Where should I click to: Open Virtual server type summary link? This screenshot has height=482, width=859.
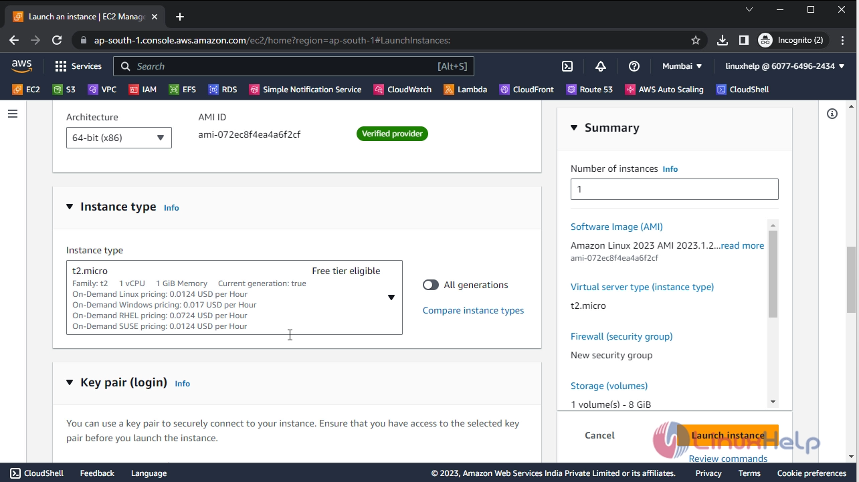tap(642, 287)
